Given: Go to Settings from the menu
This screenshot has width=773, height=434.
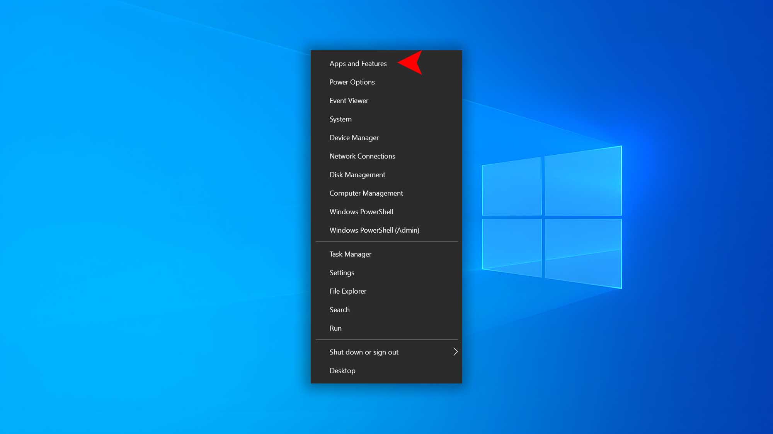Looking at the screenshot, I should tap(386, 273).
